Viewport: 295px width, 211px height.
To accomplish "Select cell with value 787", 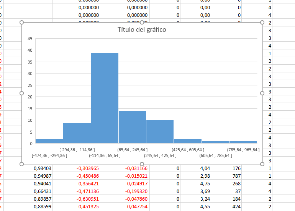I will 226,176.
